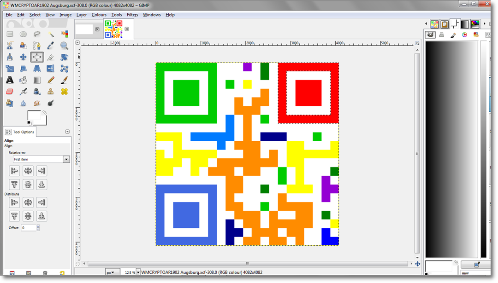The width and height of the screenshot is (498, 283).
Task: Activate the Smudge tool
Action: click(37, 103)
